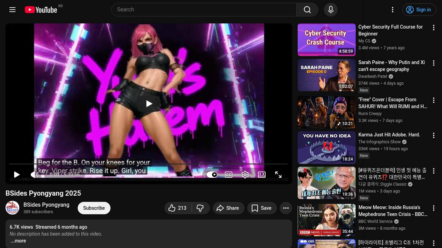Open options for Rumi Creepy video
442x248 pixels.
434,100
